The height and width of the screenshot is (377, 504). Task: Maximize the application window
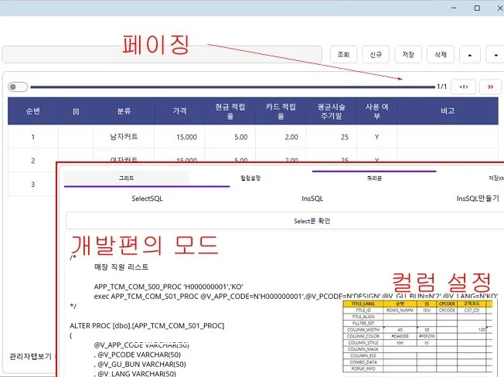pos(477,8)
